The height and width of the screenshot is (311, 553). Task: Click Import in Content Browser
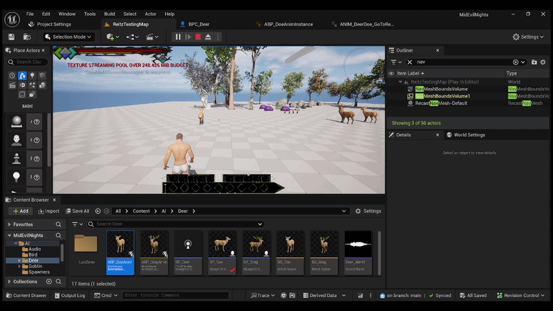[x=48, y=211]
